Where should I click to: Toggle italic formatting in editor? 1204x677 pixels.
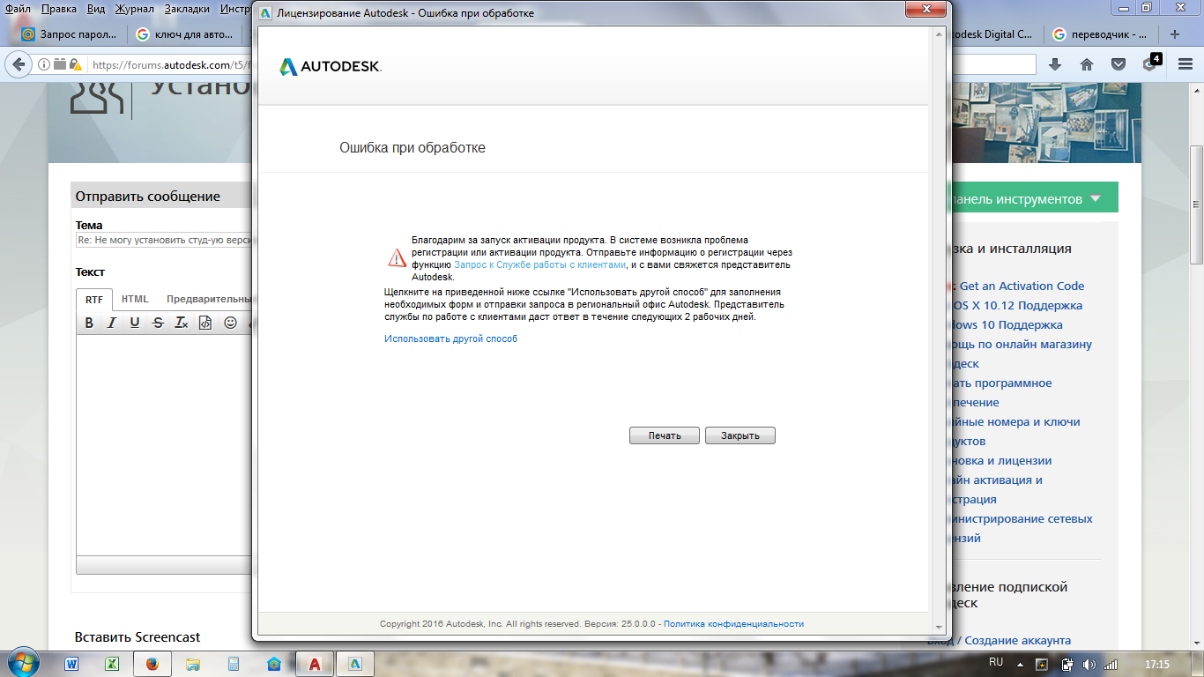click(112, 323)
